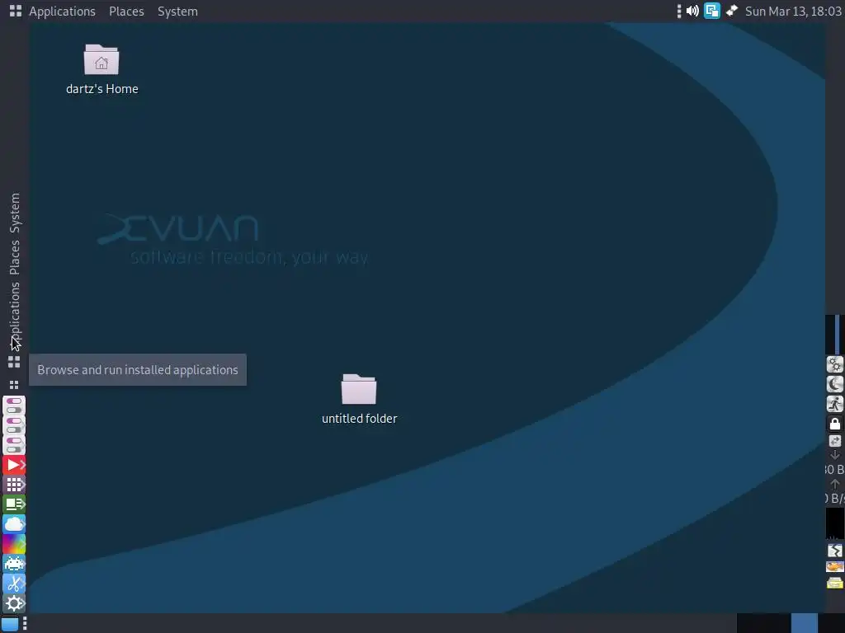Click the upload arrow in network monitor
Screen dimensions: 845x633
pos(835,484)
